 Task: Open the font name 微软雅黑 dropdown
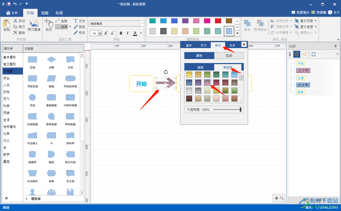click(142, 24)
